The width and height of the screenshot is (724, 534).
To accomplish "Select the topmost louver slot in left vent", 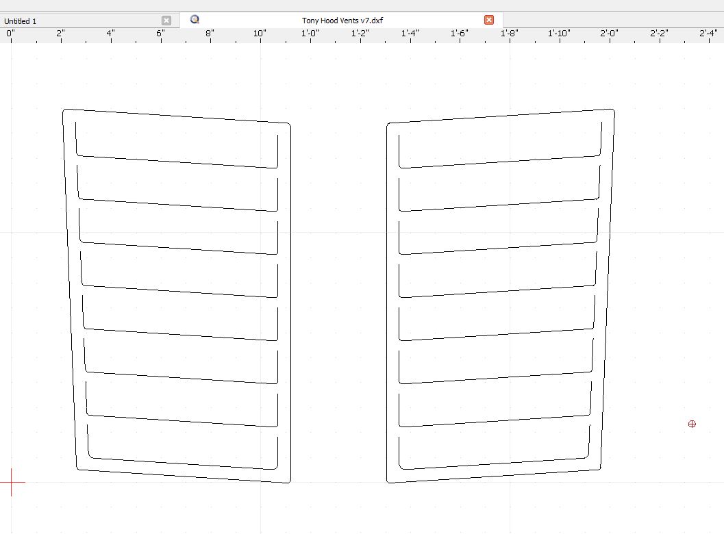I will pyautogui.click(x=177, y=162).
